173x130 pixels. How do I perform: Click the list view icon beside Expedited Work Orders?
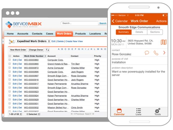12,41
